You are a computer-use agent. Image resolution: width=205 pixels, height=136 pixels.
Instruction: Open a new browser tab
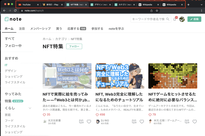coord(188,5)
